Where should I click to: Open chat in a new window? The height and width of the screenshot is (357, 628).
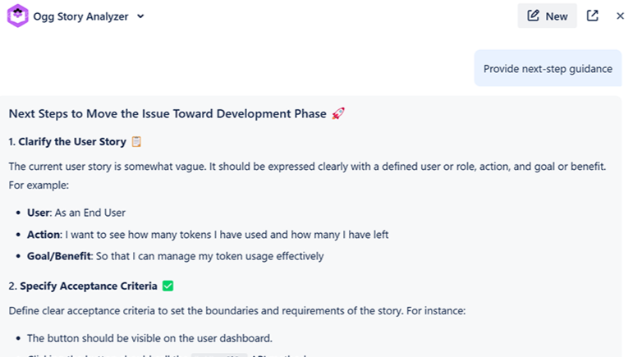593,16
